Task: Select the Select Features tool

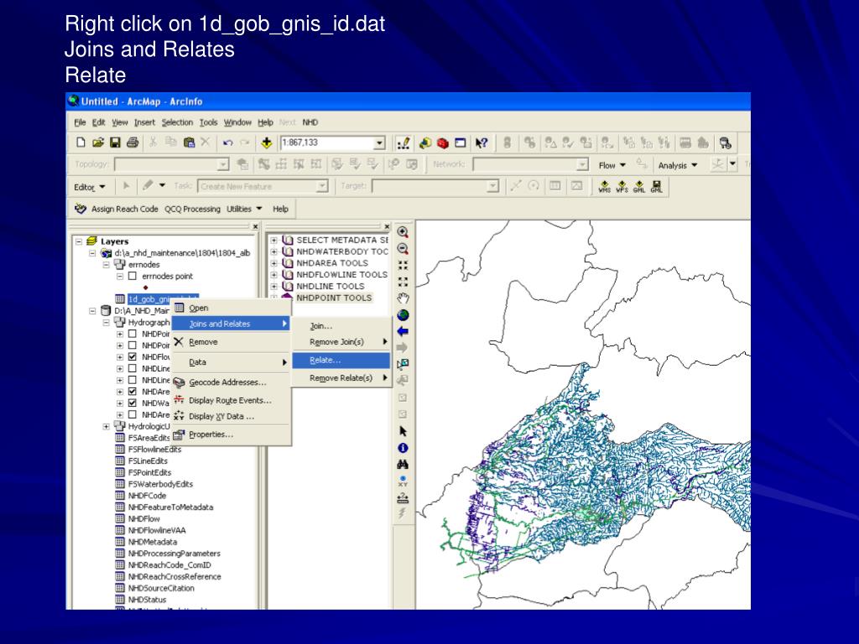Action: [403, 364]
